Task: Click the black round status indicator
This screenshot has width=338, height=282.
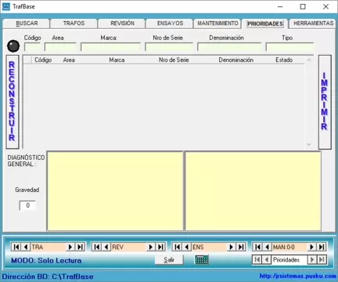Action: click(13, 46)
